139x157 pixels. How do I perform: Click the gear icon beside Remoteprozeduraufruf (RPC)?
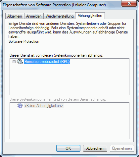click(x=20, y=62)
